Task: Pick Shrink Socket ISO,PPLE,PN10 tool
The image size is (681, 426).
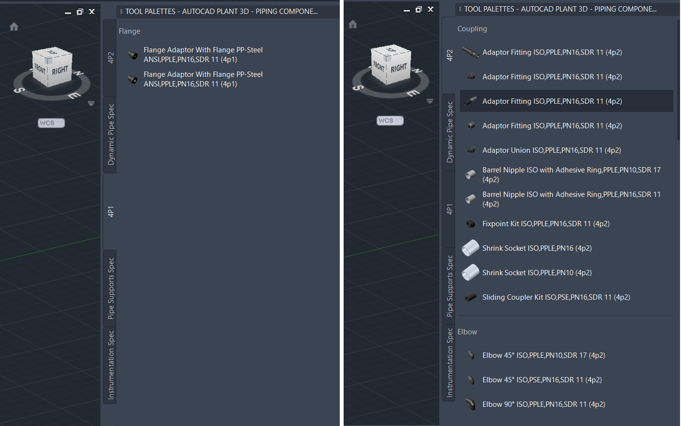Action: [x=567, y=273]
